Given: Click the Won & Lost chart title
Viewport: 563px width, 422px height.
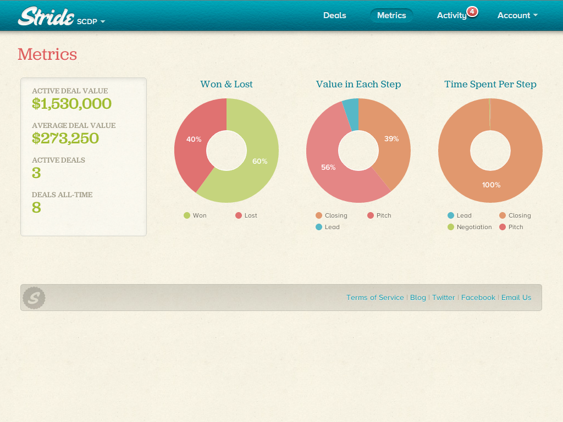Looking at the screenshot, I should click(226, 84).
